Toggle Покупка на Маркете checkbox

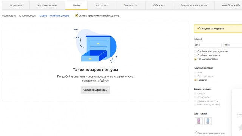198,29
